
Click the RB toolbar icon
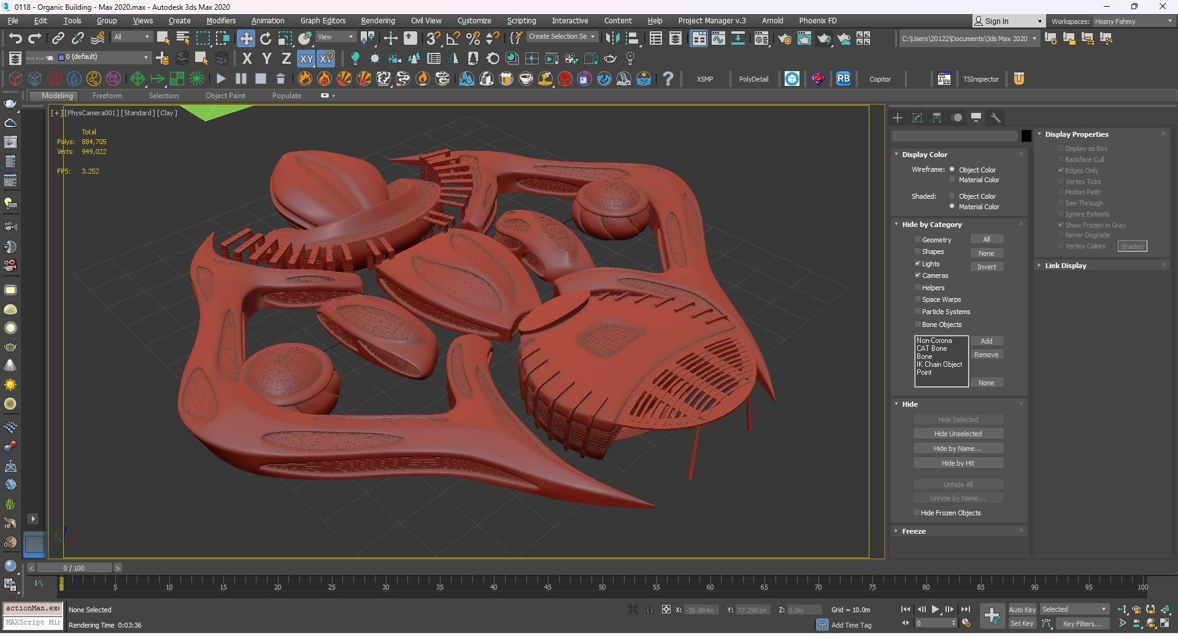[x=844, y=79]
